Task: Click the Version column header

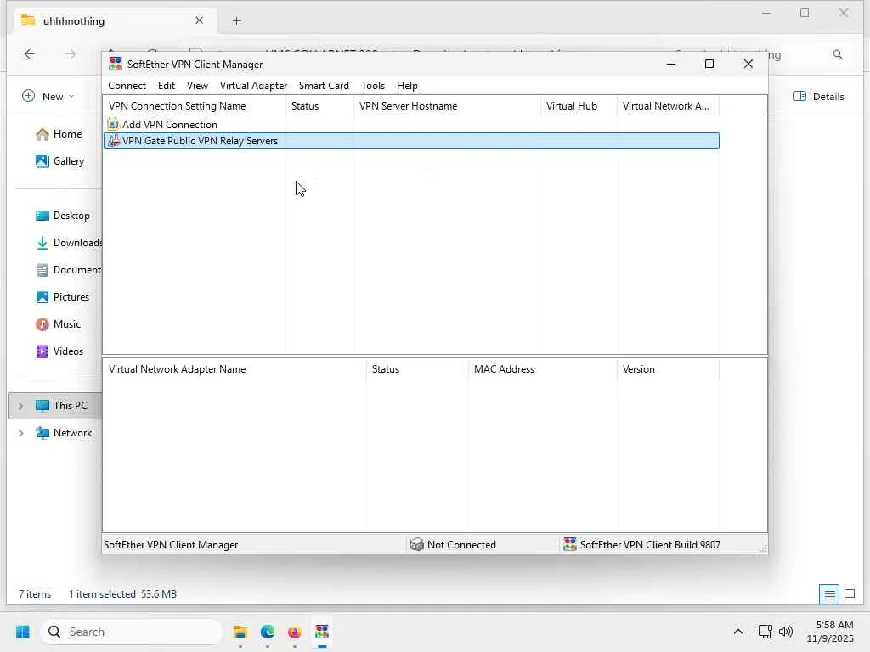Action: 668,369
